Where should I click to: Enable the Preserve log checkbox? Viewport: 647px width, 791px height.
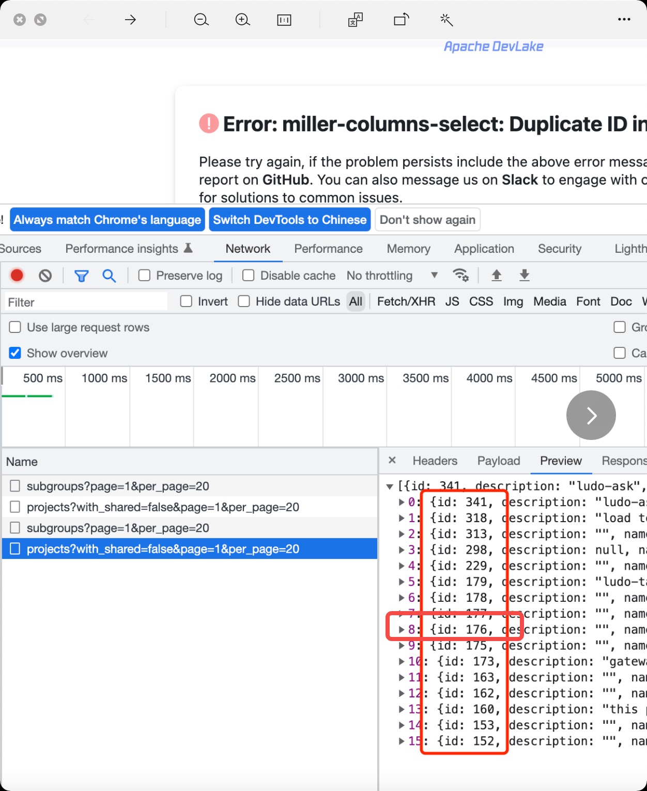click(x=144, y=276)
